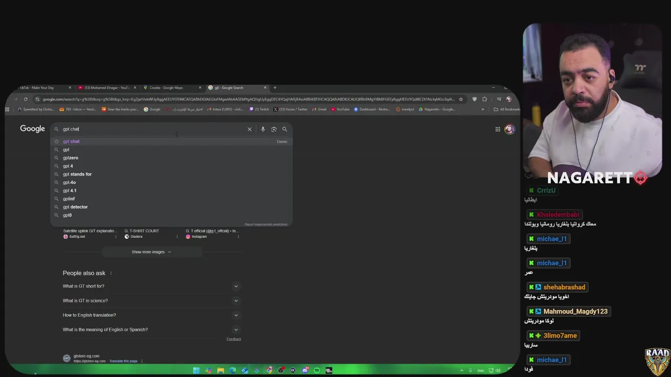This screenshot has height=377, width=671.
Task: Open Outlook from the taskbar
Action: point(245,370)
